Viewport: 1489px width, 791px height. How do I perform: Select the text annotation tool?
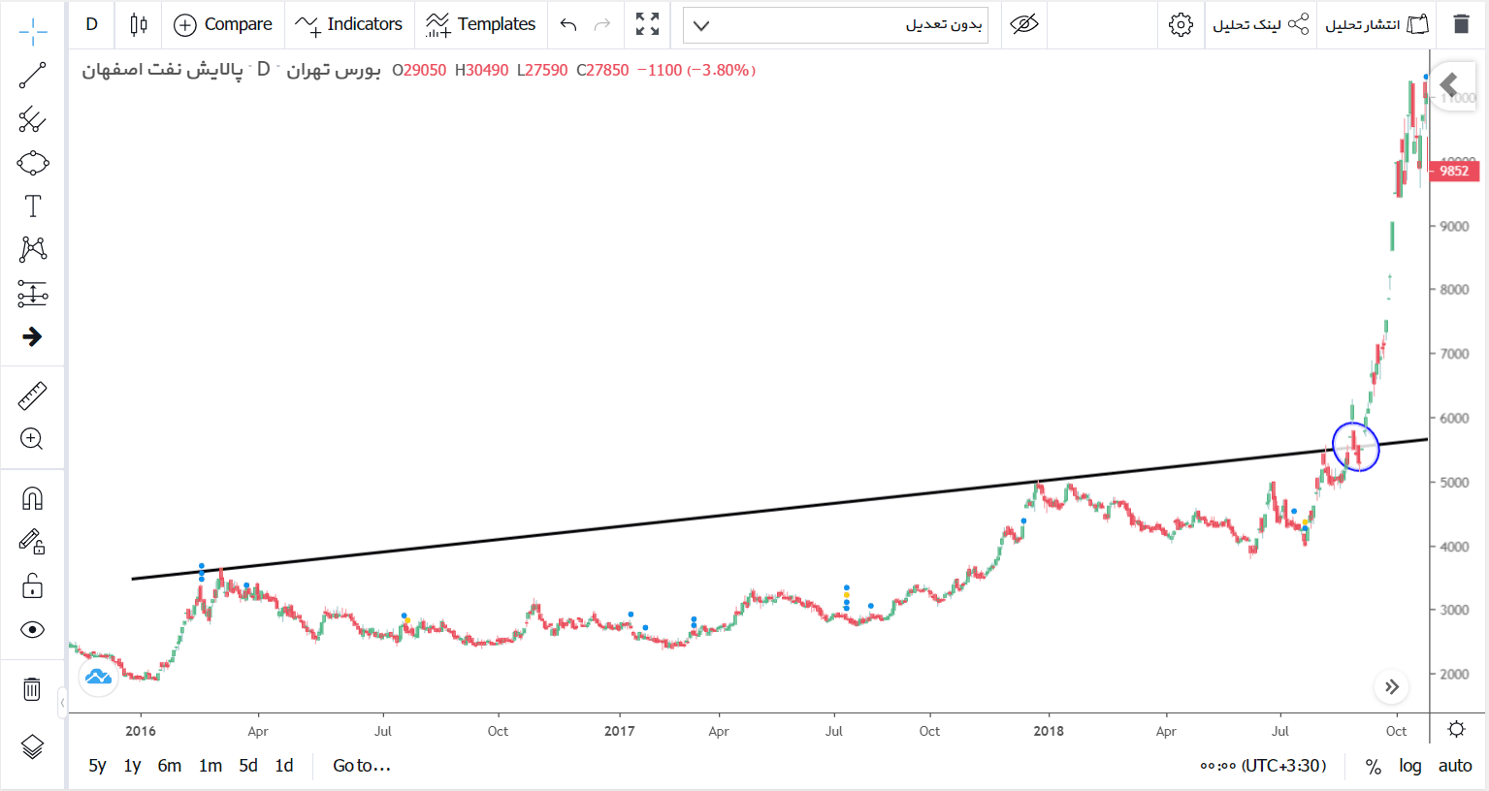[32, 206]
